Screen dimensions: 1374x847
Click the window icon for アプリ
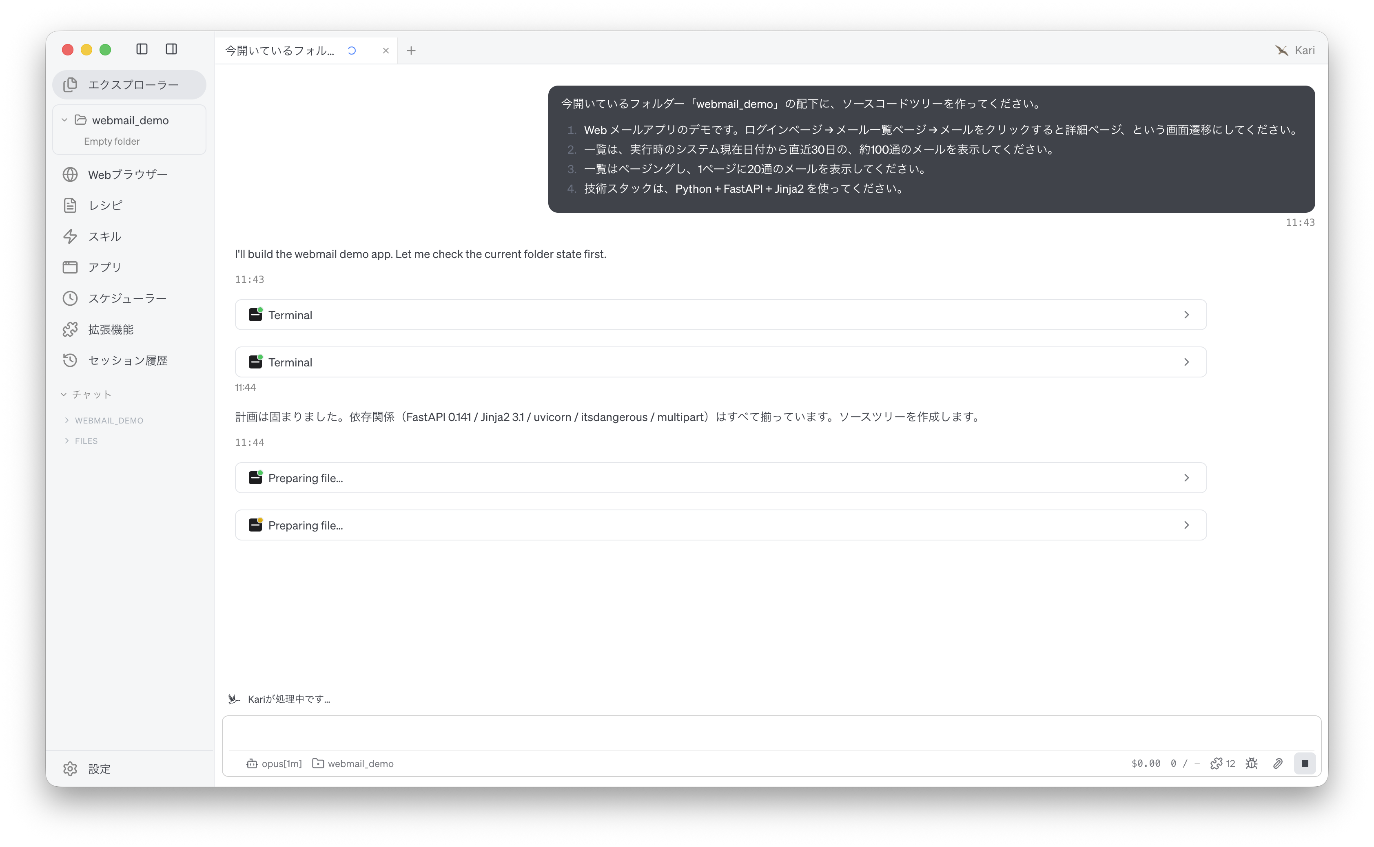pos(70,267)
